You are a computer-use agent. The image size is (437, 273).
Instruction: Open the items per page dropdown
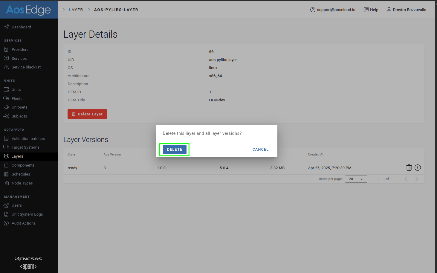356,179
